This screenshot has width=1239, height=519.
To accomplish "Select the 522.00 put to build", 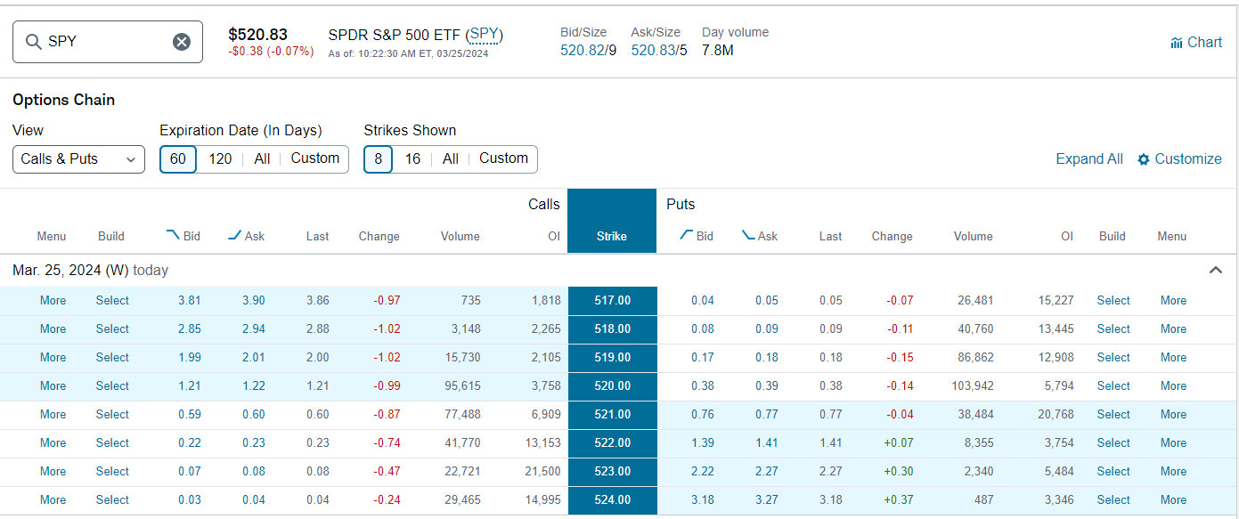I will coord(1113,442).
